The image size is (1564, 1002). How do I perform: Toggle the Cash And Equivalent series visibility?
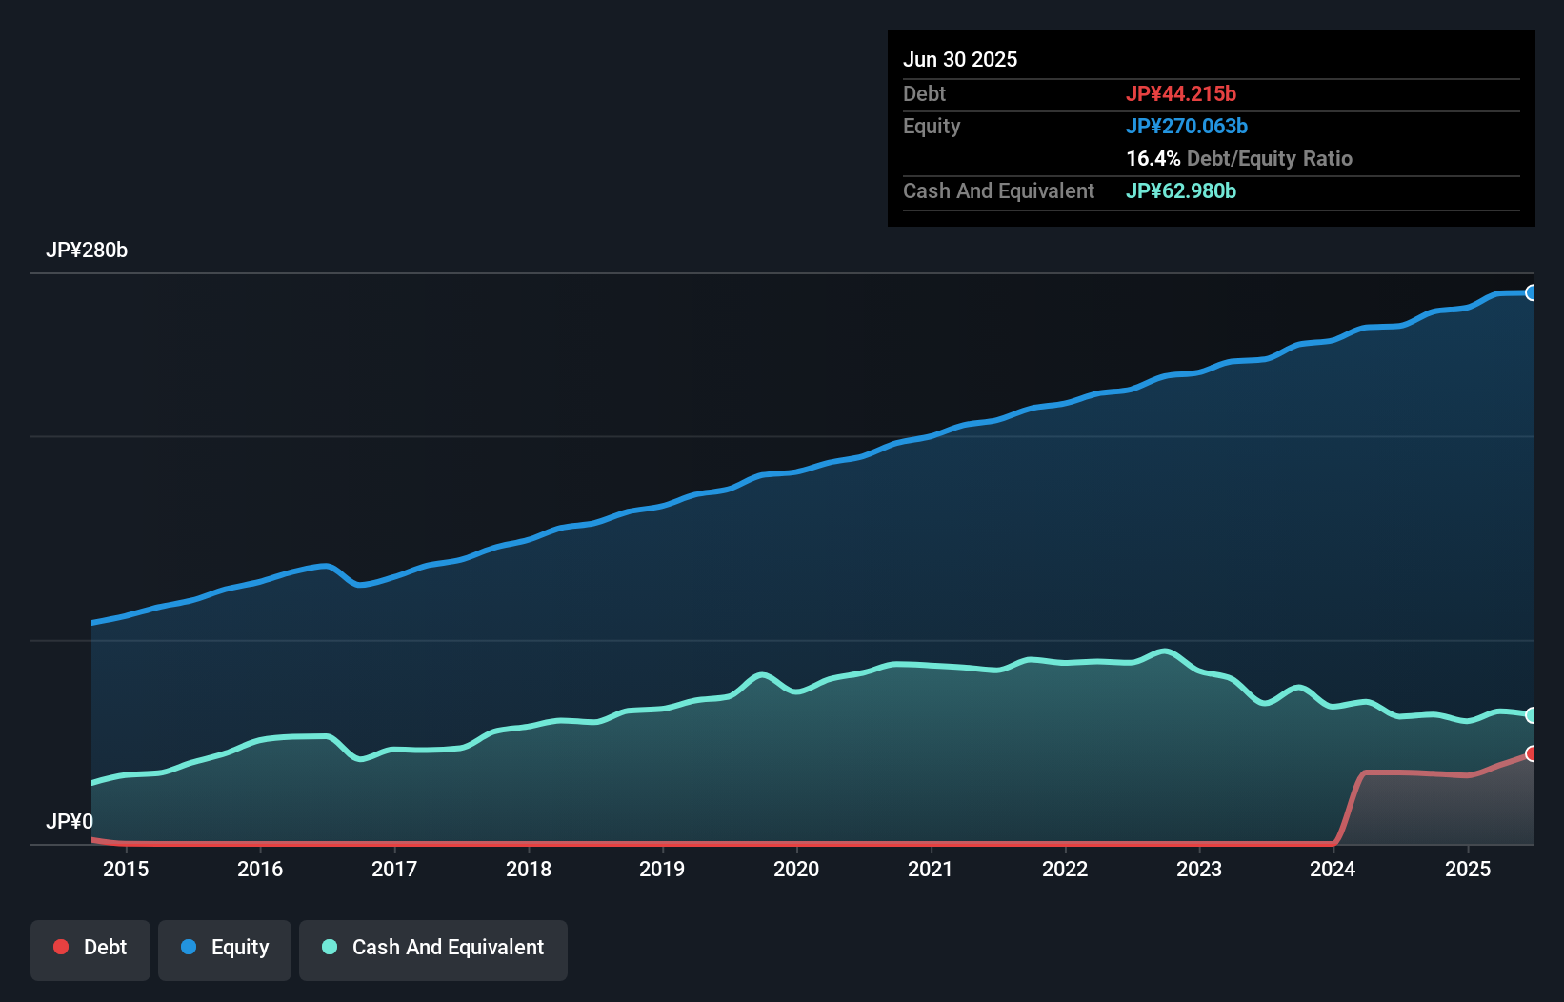pos(432,948)
